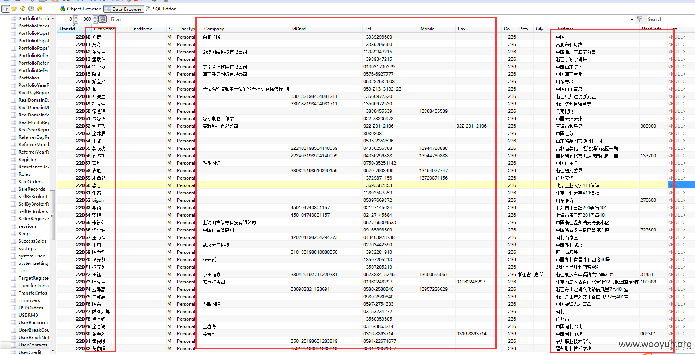This screenshot has height=355, width=695.
Task: Click the table icon beside Roles
Action: (x=14, y=174)
